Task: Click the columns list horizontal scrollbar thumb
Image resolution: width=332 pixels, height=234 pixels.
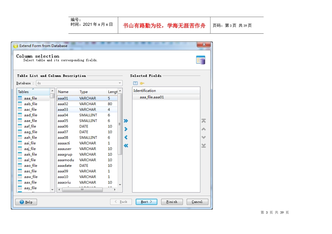Action: 82,190
